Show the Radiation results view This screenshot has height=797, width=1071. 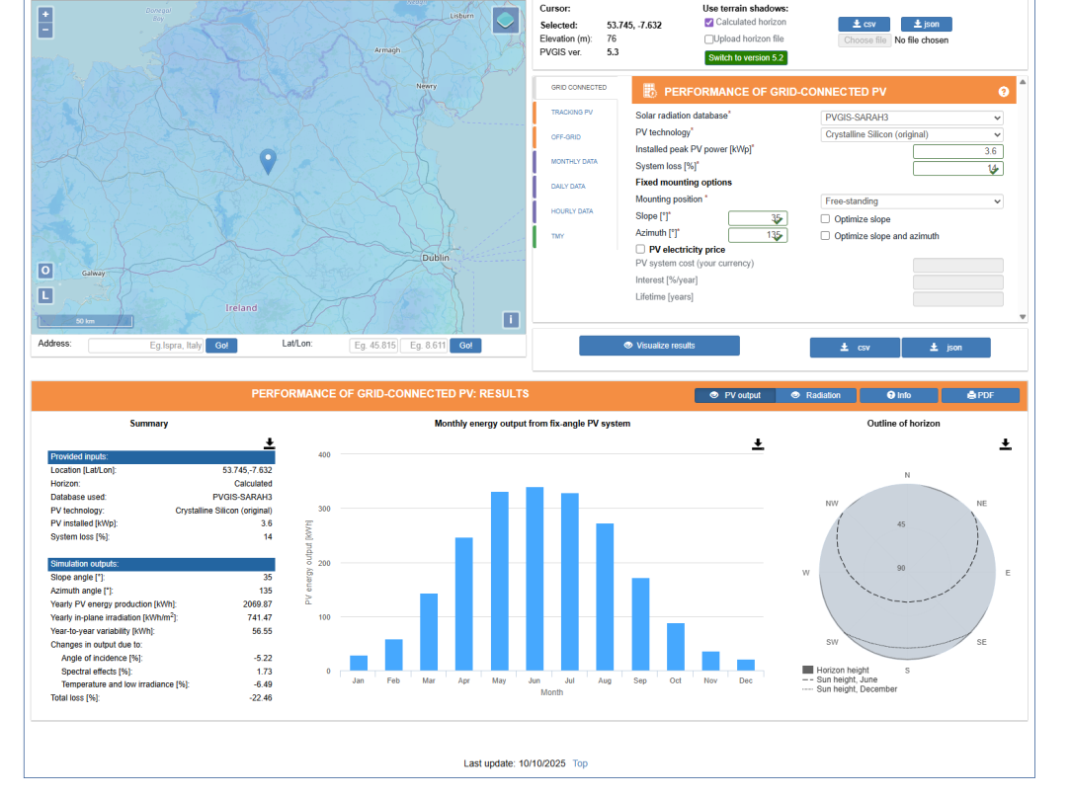point(816,395)
